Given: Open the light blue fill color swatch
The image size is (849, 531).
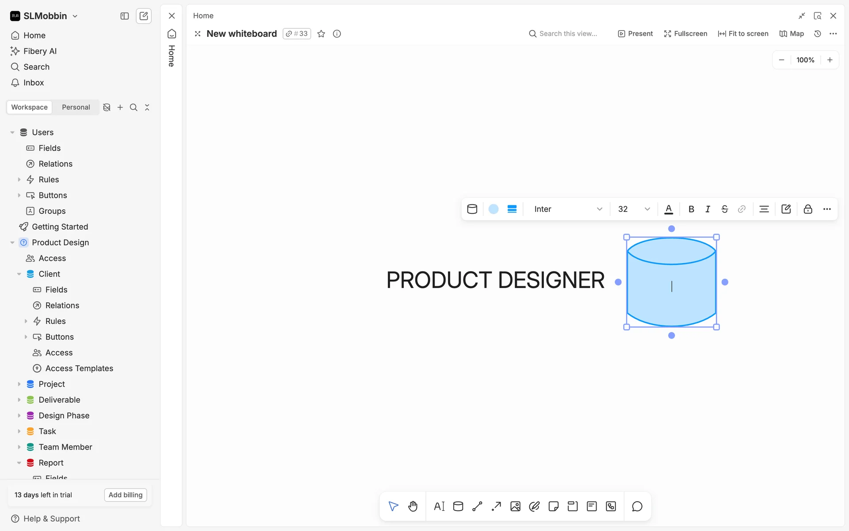Looking at the screenshot, I should (493, 209).
